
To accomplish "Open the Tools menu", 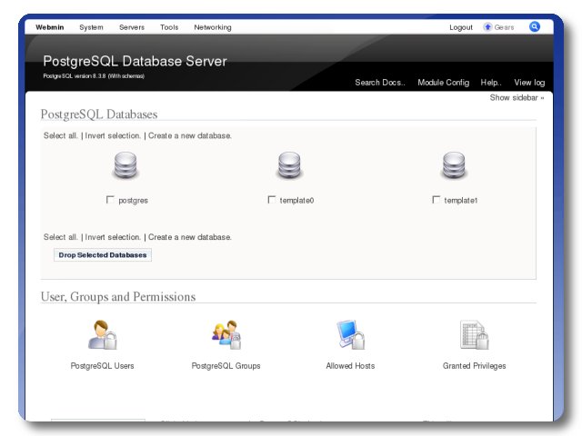I will (169, 27).
